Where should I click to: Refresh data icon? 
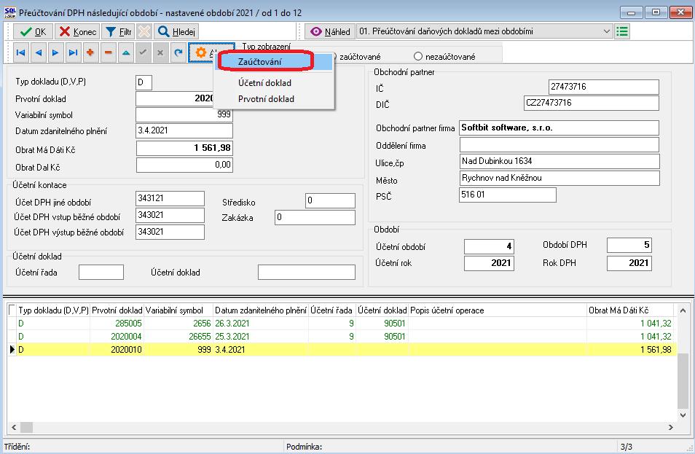click(178, 52)
